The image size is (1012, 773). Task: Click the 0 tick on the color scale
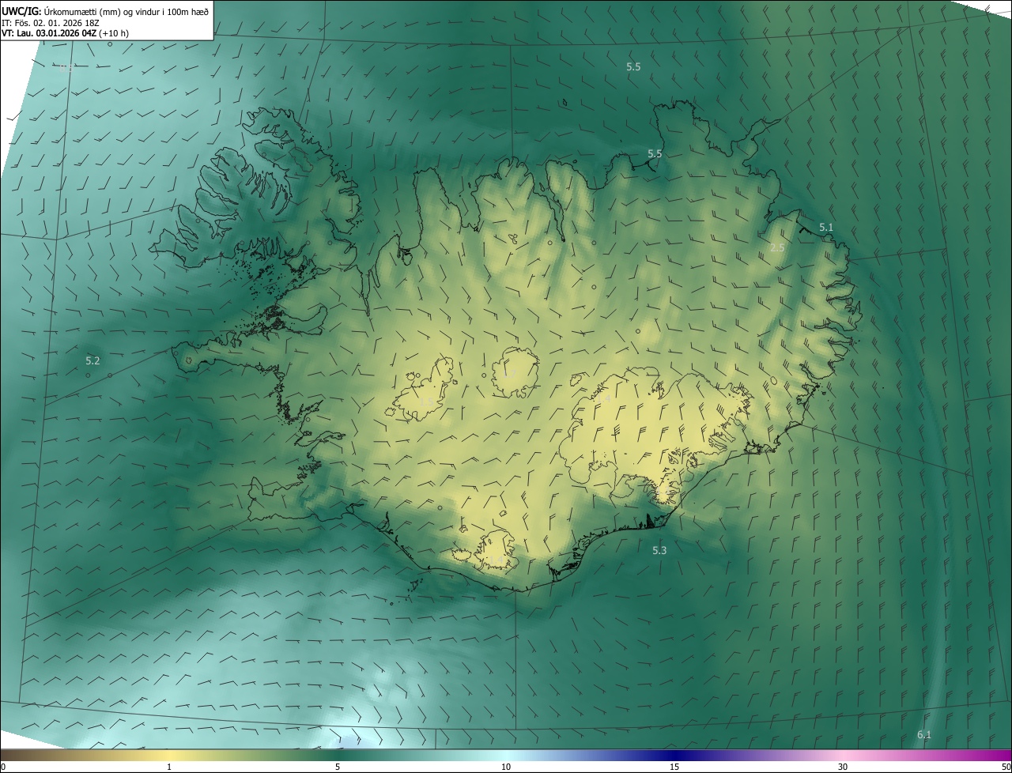3,767
